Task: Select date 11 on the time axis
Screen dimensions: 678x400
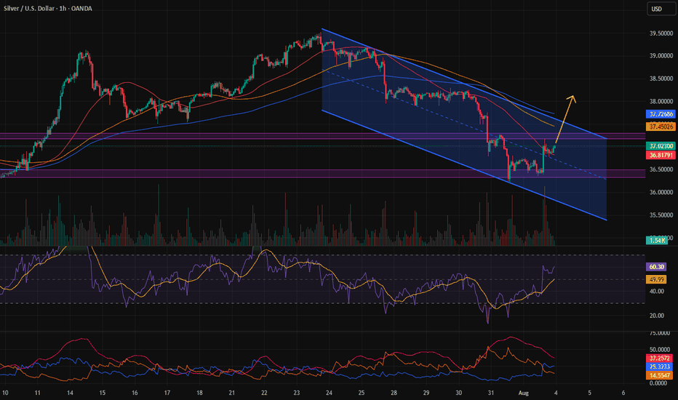Action: 38,393
